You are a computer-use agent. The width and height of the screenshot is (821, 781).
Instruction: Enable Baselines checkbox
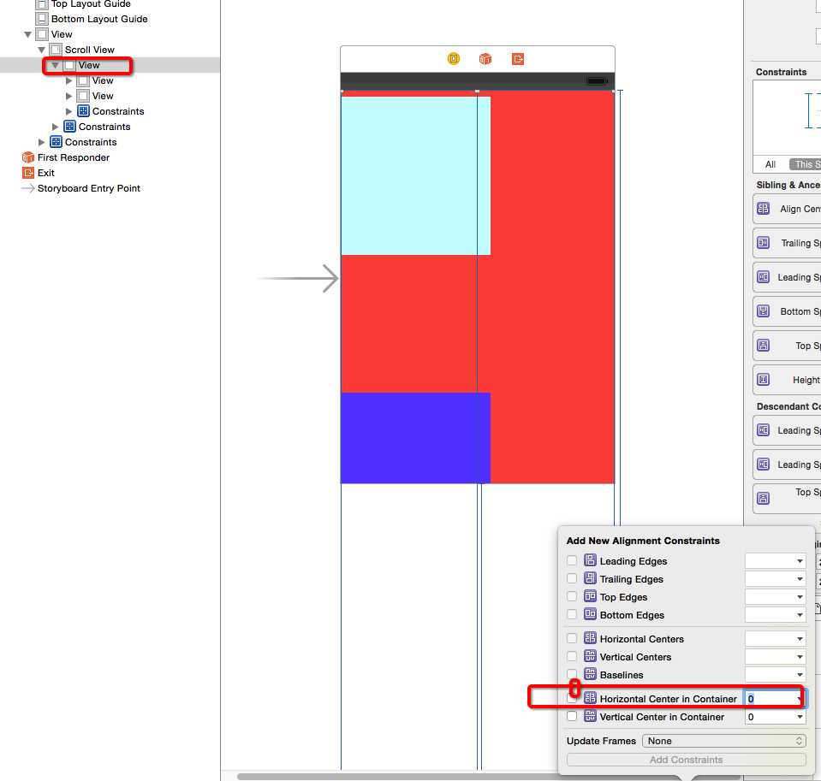(572, 674)
